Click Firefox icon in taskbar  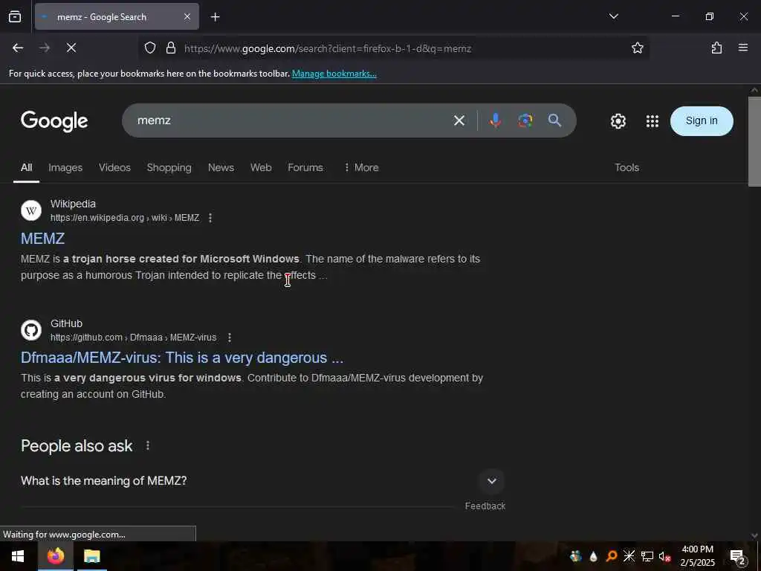pos(56,556)
